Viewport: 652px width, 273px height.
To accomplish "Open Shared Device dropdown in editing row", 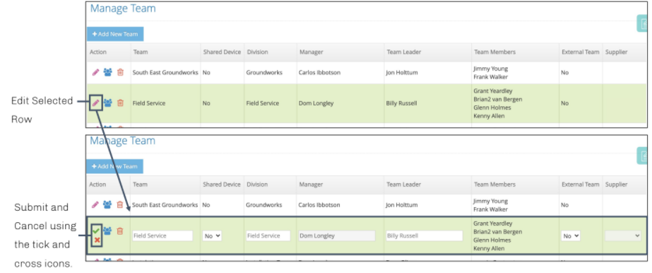I will point(212,236).
